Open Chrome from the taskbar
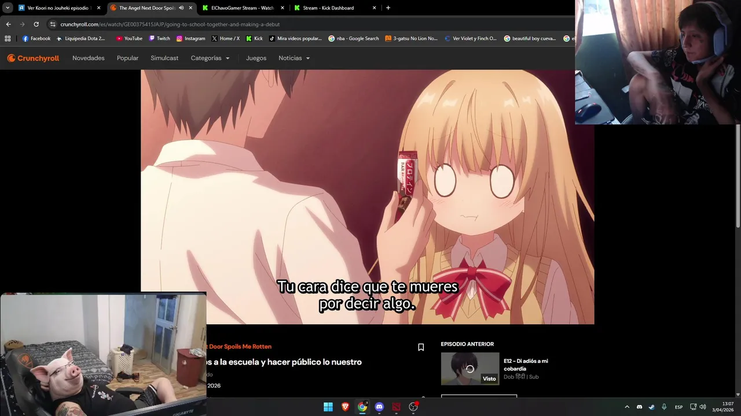 [x=362, y=407]
